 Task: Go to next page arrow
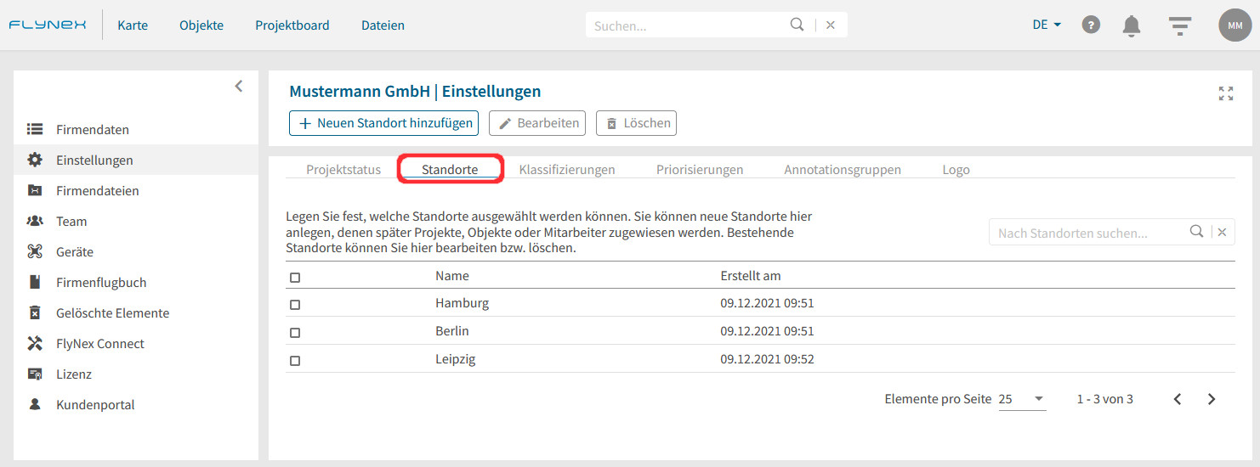pos(1212,399)
